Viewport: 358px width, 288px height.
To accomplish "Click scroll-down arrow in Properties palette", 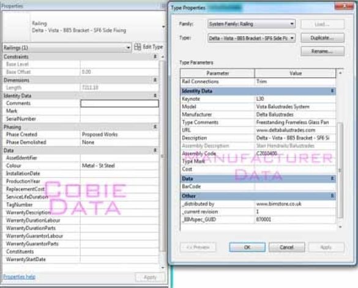I will coord(163,267).
